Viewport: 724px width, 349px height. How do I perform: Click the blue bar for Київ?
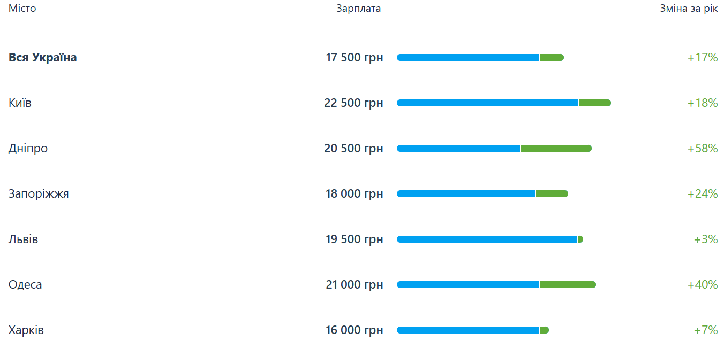coord(487,103)
